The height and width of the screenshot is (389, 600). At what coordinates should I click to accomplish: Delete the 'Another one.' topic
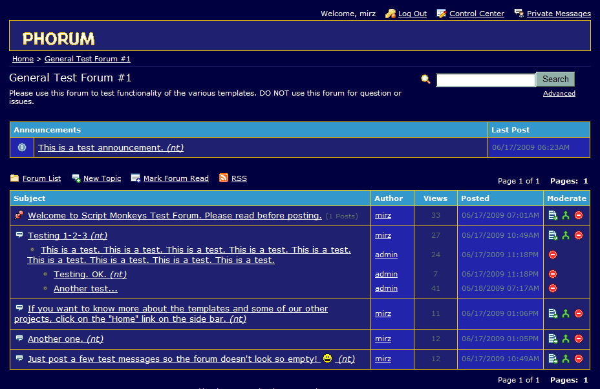coord(579,339)
